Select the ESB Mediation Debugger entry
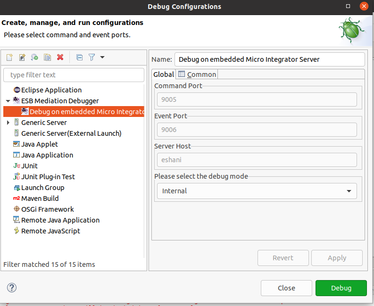 point(60,101)
